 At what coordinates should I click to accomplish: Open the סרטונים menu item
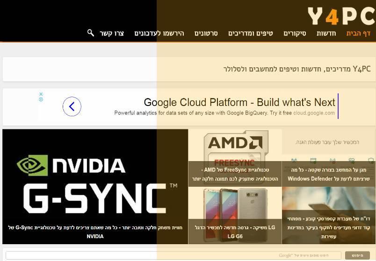pos(206,33)
